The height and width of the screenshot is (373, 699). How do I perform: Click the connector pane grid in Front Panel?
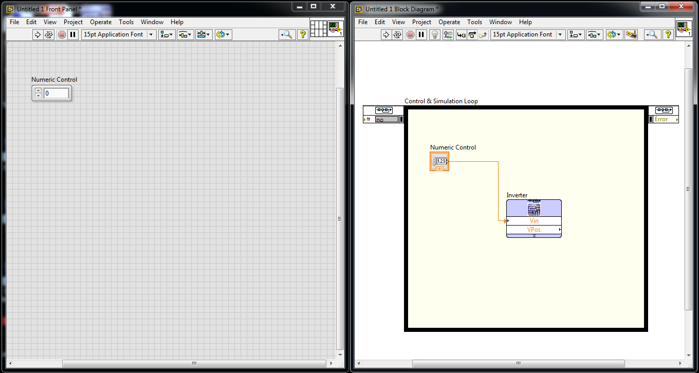tap(318, 28)
